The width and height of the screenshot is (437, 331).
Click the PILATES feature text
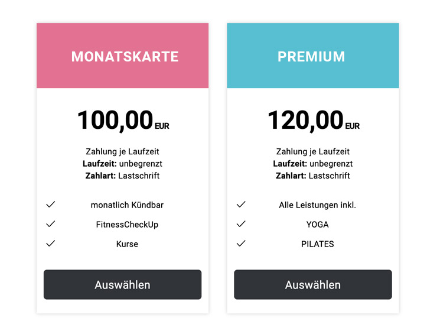[317, 244]
